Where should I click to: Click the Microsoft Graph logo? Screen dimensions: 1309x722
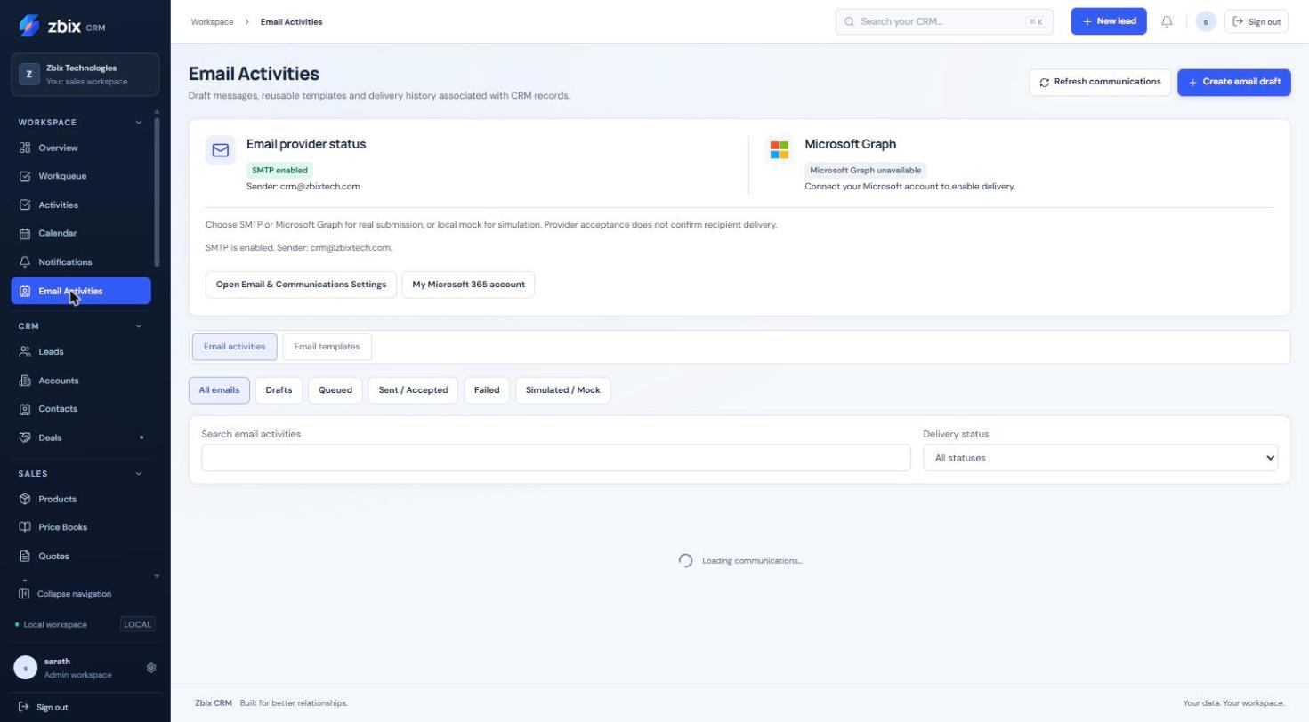pos(780,150)
